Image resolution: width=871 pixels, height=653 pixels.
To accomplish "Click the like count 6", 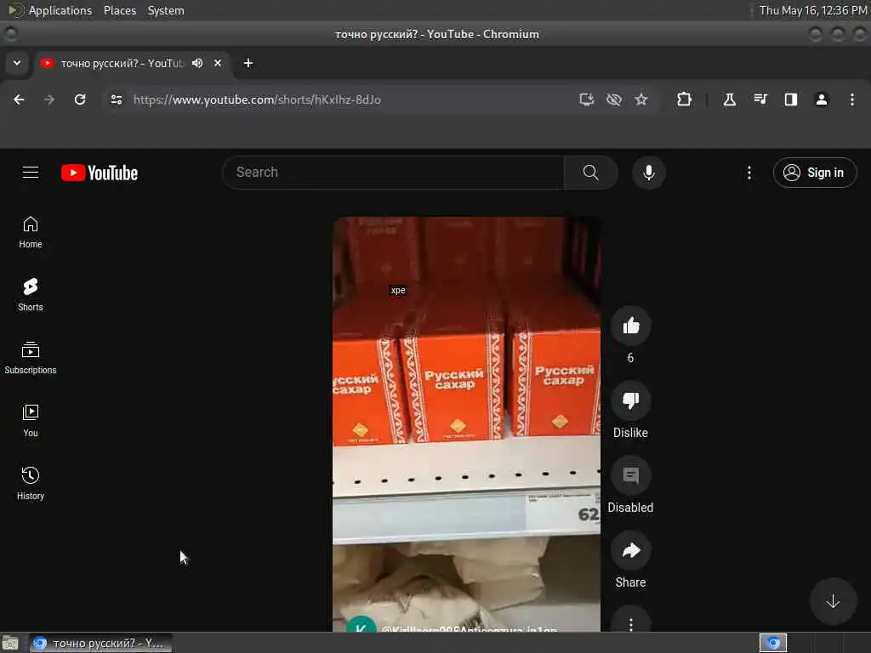I will click(630, 358).
